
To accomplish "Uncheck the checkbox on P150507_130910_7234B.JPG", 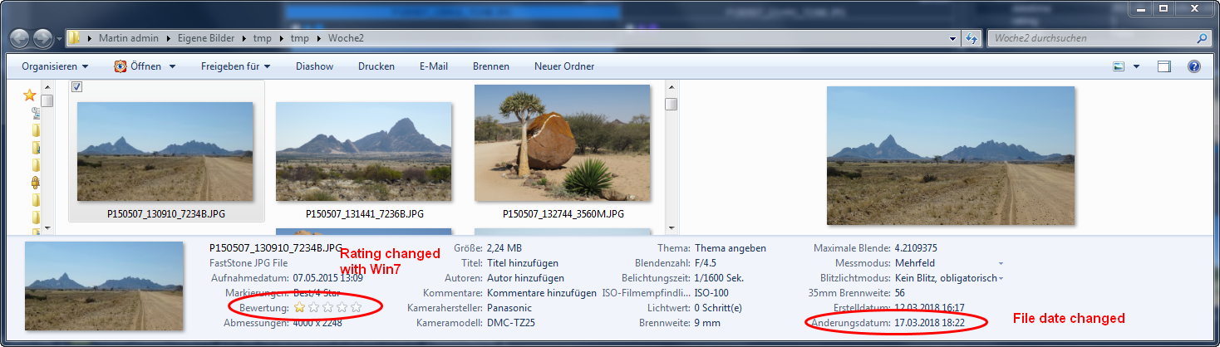I will 76,87.
